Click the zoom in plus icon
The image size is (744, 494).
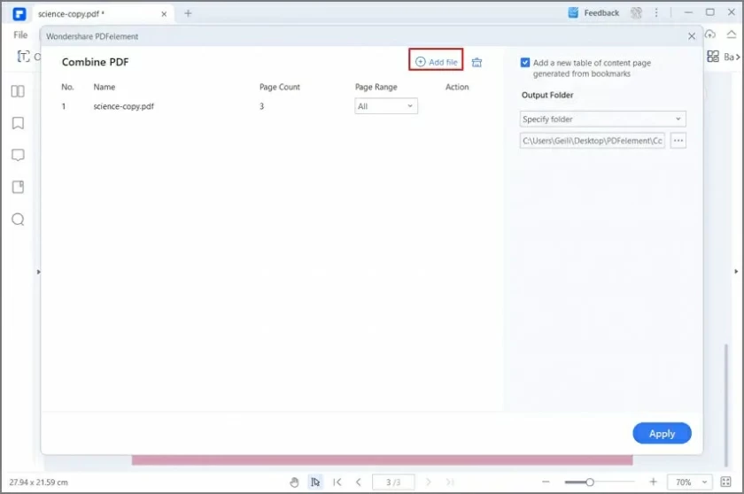coord(654,482)
